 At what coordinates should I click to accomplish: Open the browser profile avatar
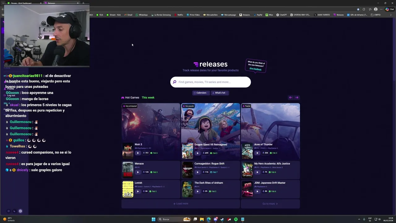376,9
